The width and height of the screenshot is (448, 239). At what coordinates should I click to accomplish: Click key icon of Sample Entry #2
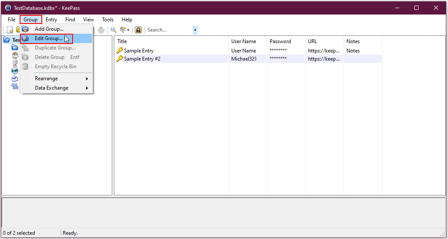[120, 59]
